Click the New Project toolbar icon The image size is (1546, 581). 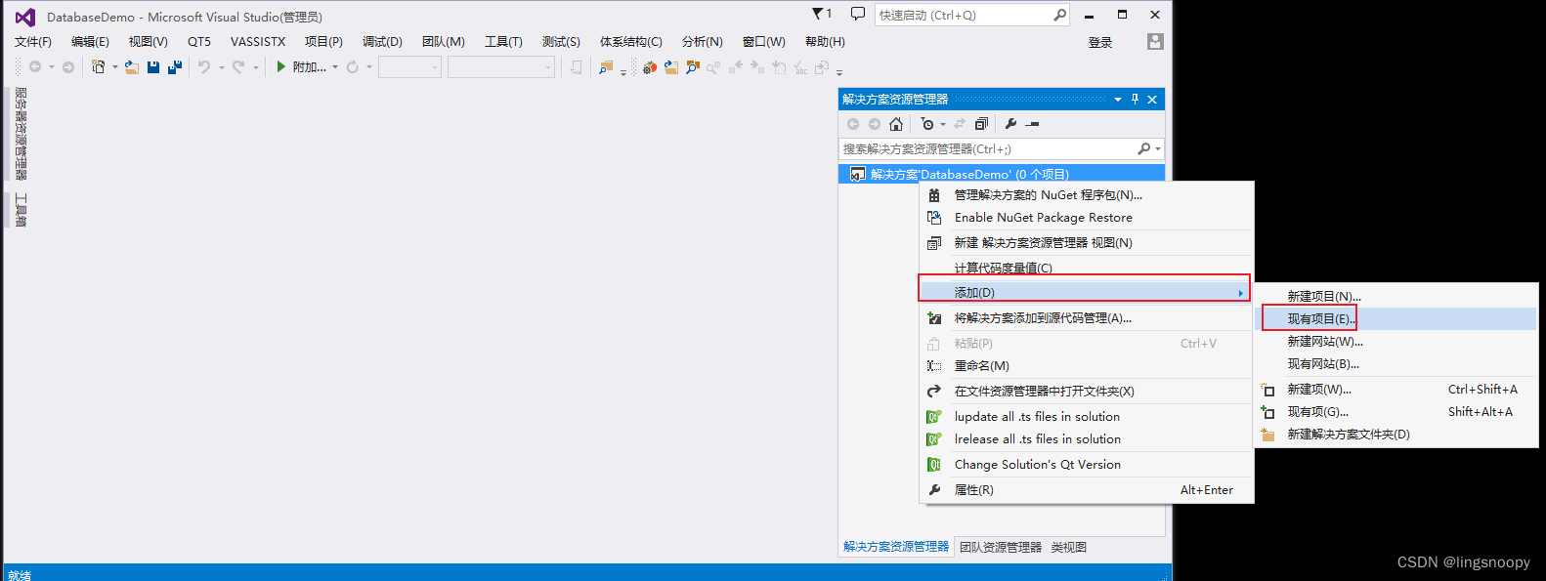(x=98, y=67)
